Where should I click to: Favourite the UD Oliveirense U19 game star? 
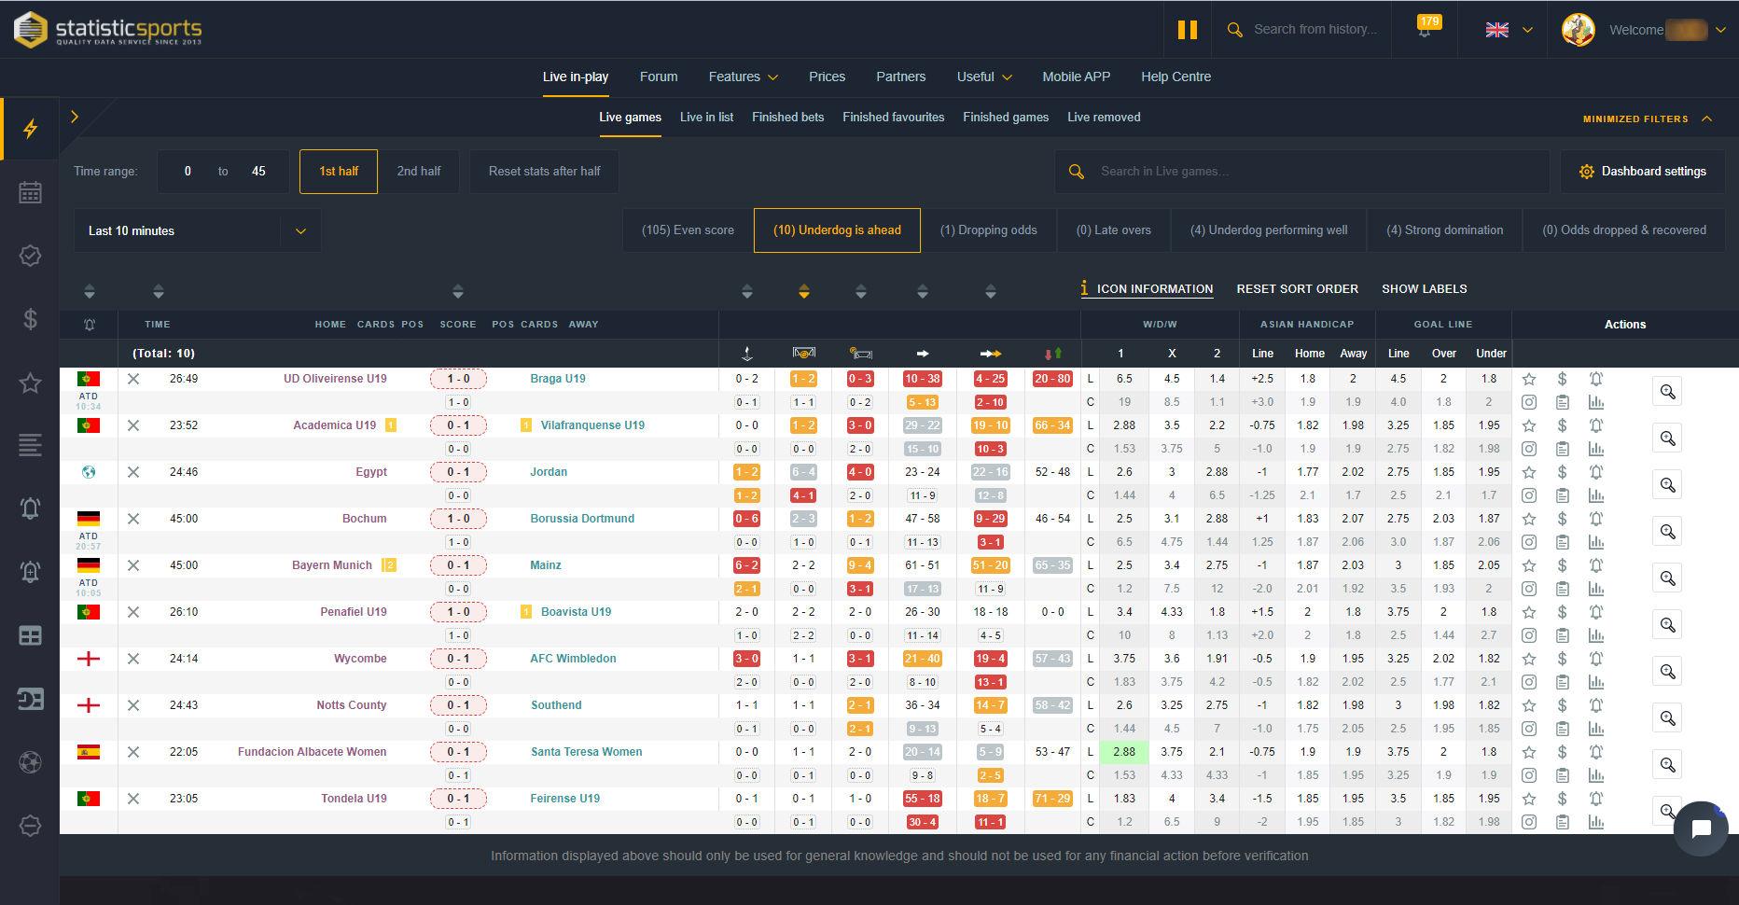(x=1529, y=379)
